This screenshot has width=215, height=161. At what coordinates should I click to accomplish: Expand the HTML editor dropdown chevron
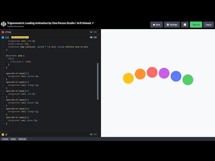pos(95,32)
